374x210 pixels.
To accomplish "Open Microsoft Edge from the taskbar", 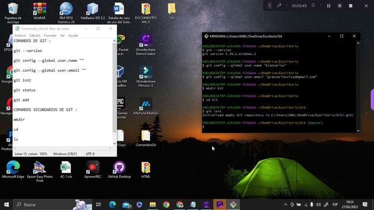I will tap(112, 205).
